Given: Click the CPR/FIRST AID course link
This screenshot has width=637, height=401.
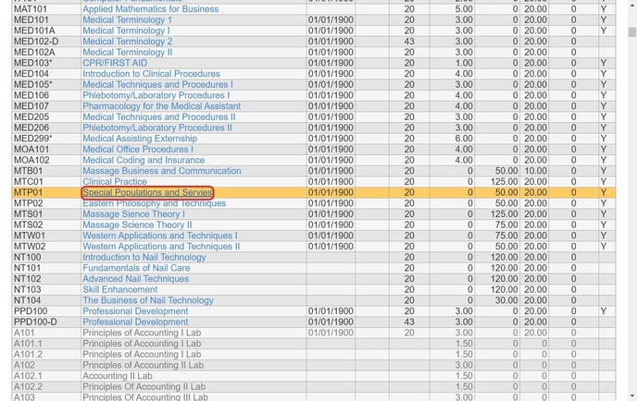Looking at the screenshot, I should pyautogui.click(x=114, y=63).
